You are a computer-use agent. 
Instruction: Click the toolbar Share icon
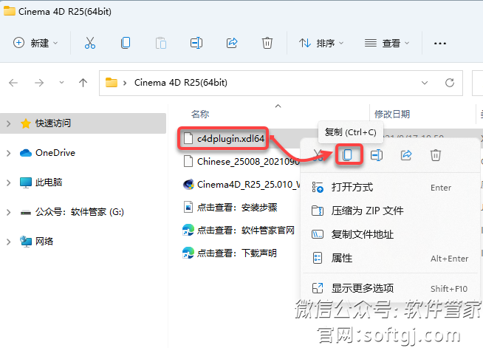(x=232, y=43)
